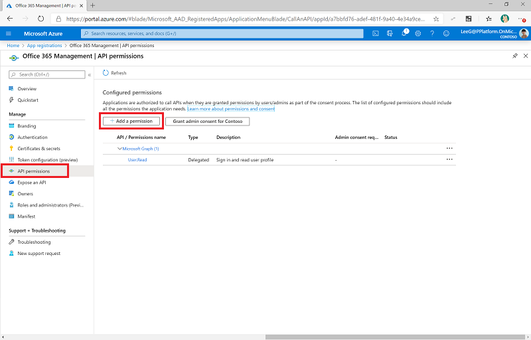Open the browser favorites list icon
The height and width of the screenshot is (340, 531).
tap(489, 19)
